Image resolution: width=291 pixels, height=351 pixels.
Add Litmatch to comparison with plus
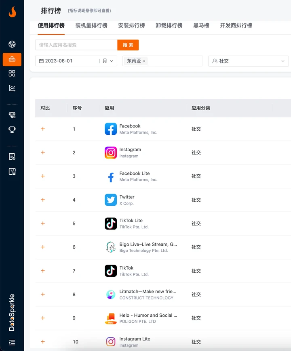click(x=43, y=295)
